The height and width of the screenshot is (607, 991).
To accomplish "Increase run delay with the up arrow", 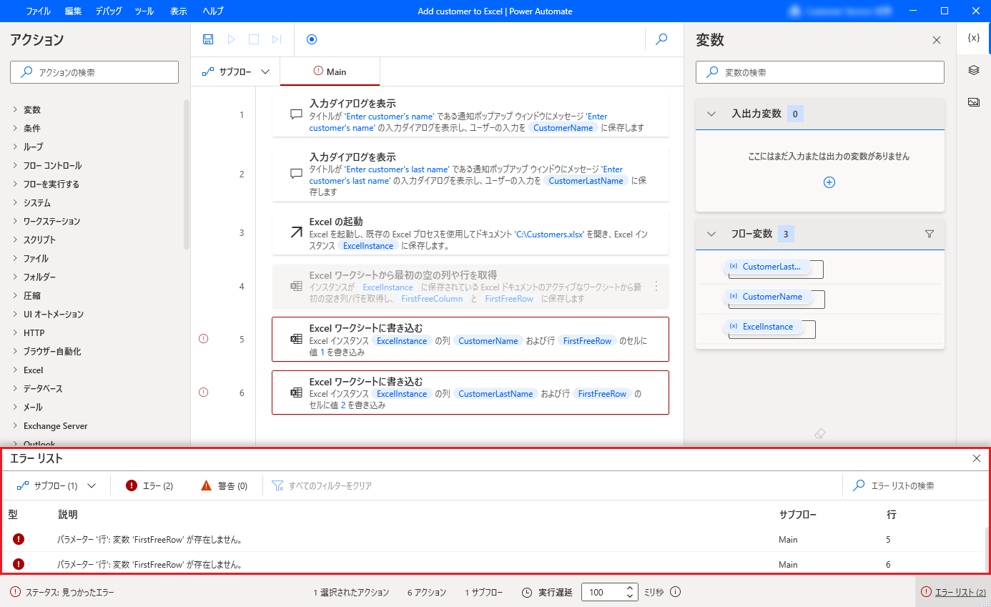I will [x=630, y=588].
